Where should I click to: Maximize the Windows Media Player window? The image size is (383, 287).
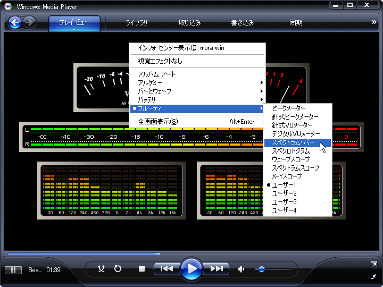[350, 5]
